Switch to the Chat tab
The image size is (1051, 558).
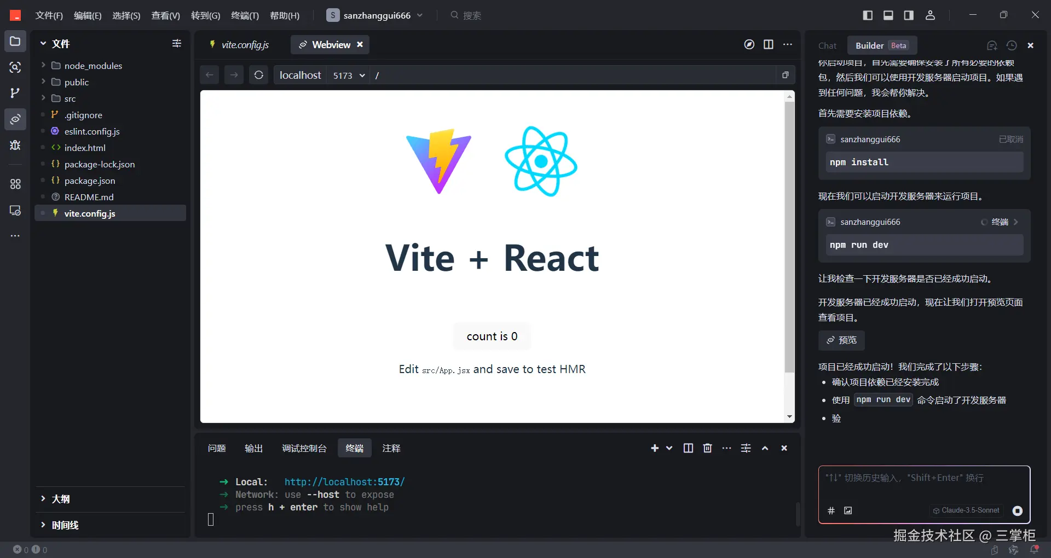[x=827, y=46]
